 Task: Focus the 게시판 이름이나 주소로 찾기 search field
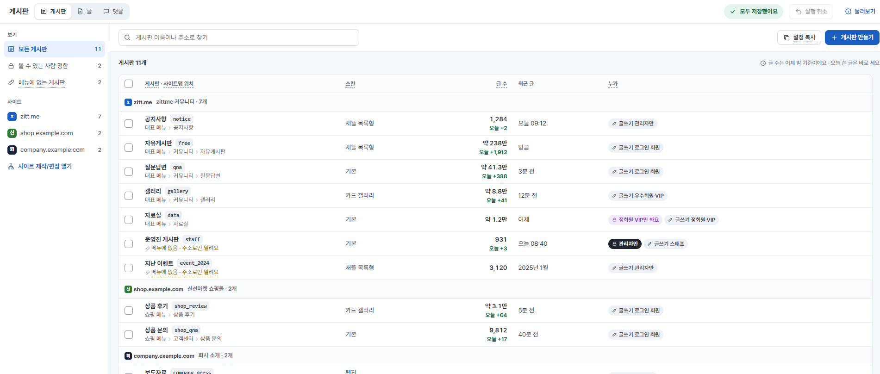[x=239, y=37]
